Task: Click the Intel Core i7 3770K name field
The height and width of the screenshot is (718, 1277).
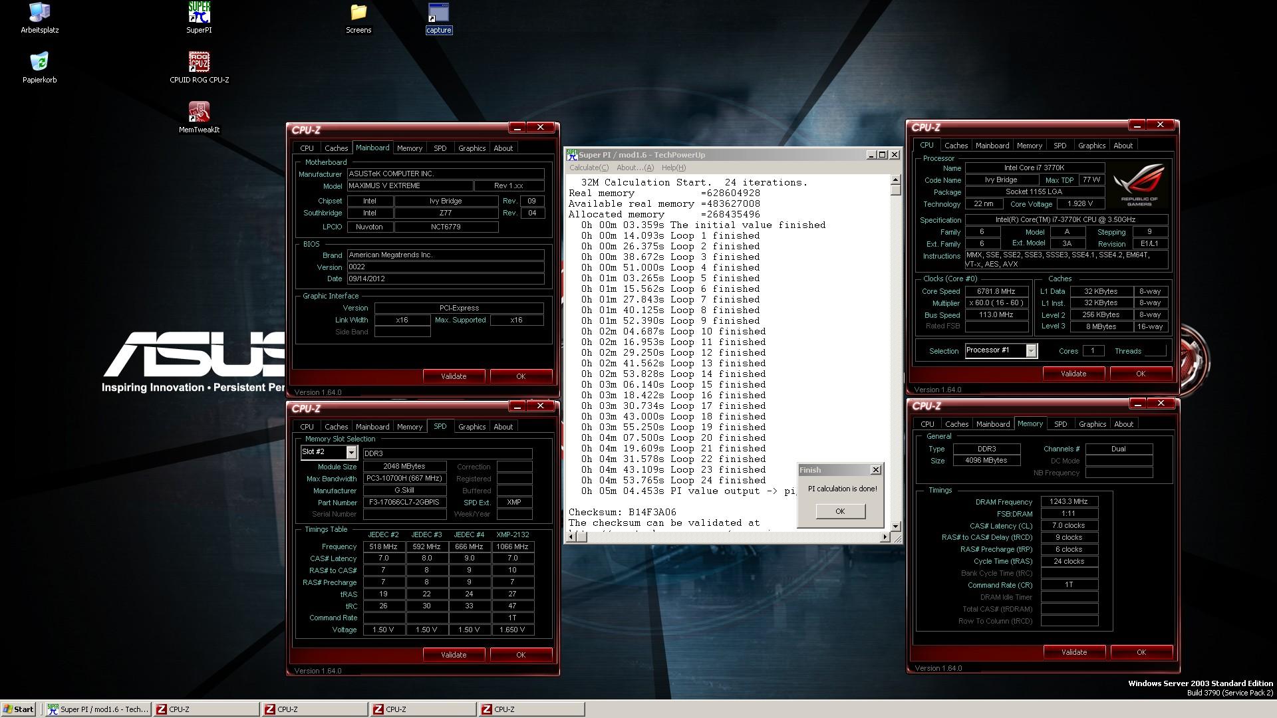Action: 1034,168
